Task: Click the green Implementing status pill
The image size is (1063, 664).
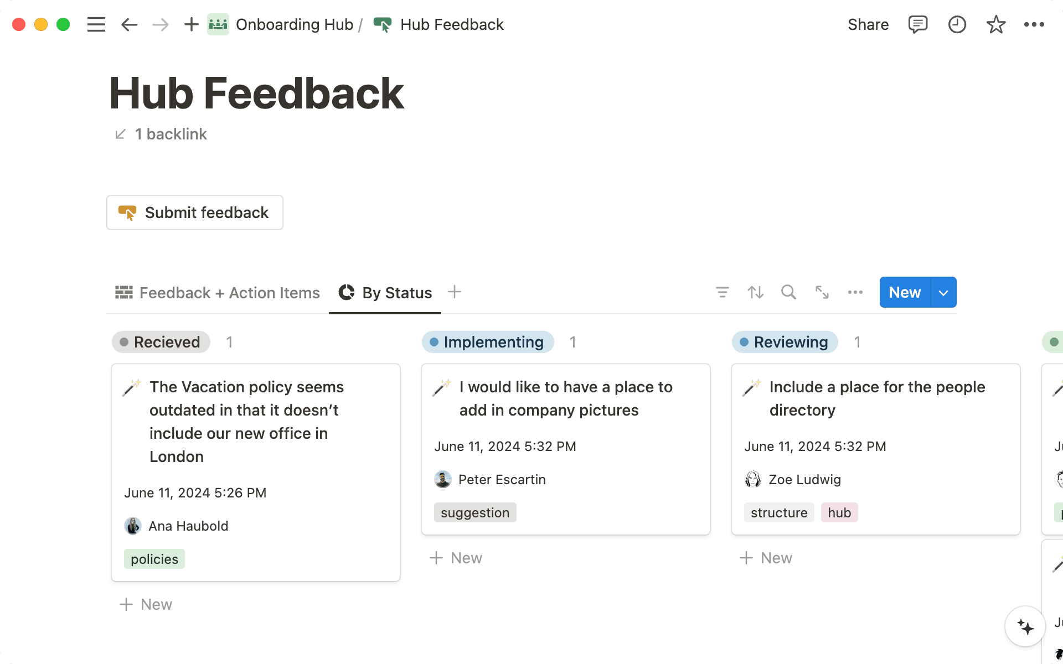Action: (487, 342)
